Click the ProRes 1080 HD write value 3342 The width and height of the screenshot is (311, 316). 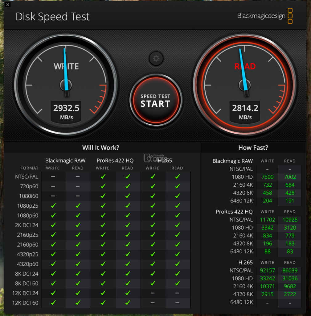pyautogui.click(x=267, y=228)
